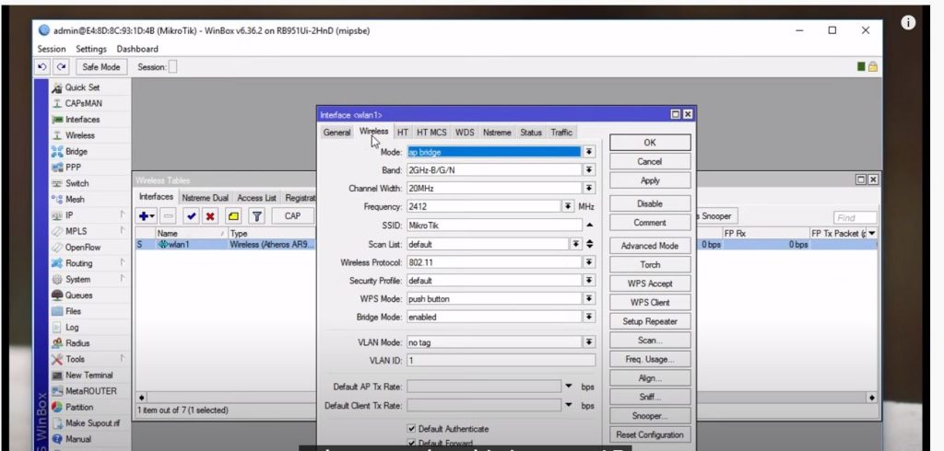The height and width of the screenshot is (451, 944).
Task: Click the Apply button
Action: (650, 180)
